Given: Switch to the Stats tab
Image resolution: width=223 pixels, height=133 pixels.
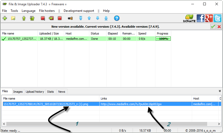Looking at the screenshot, I should (50, 92).
